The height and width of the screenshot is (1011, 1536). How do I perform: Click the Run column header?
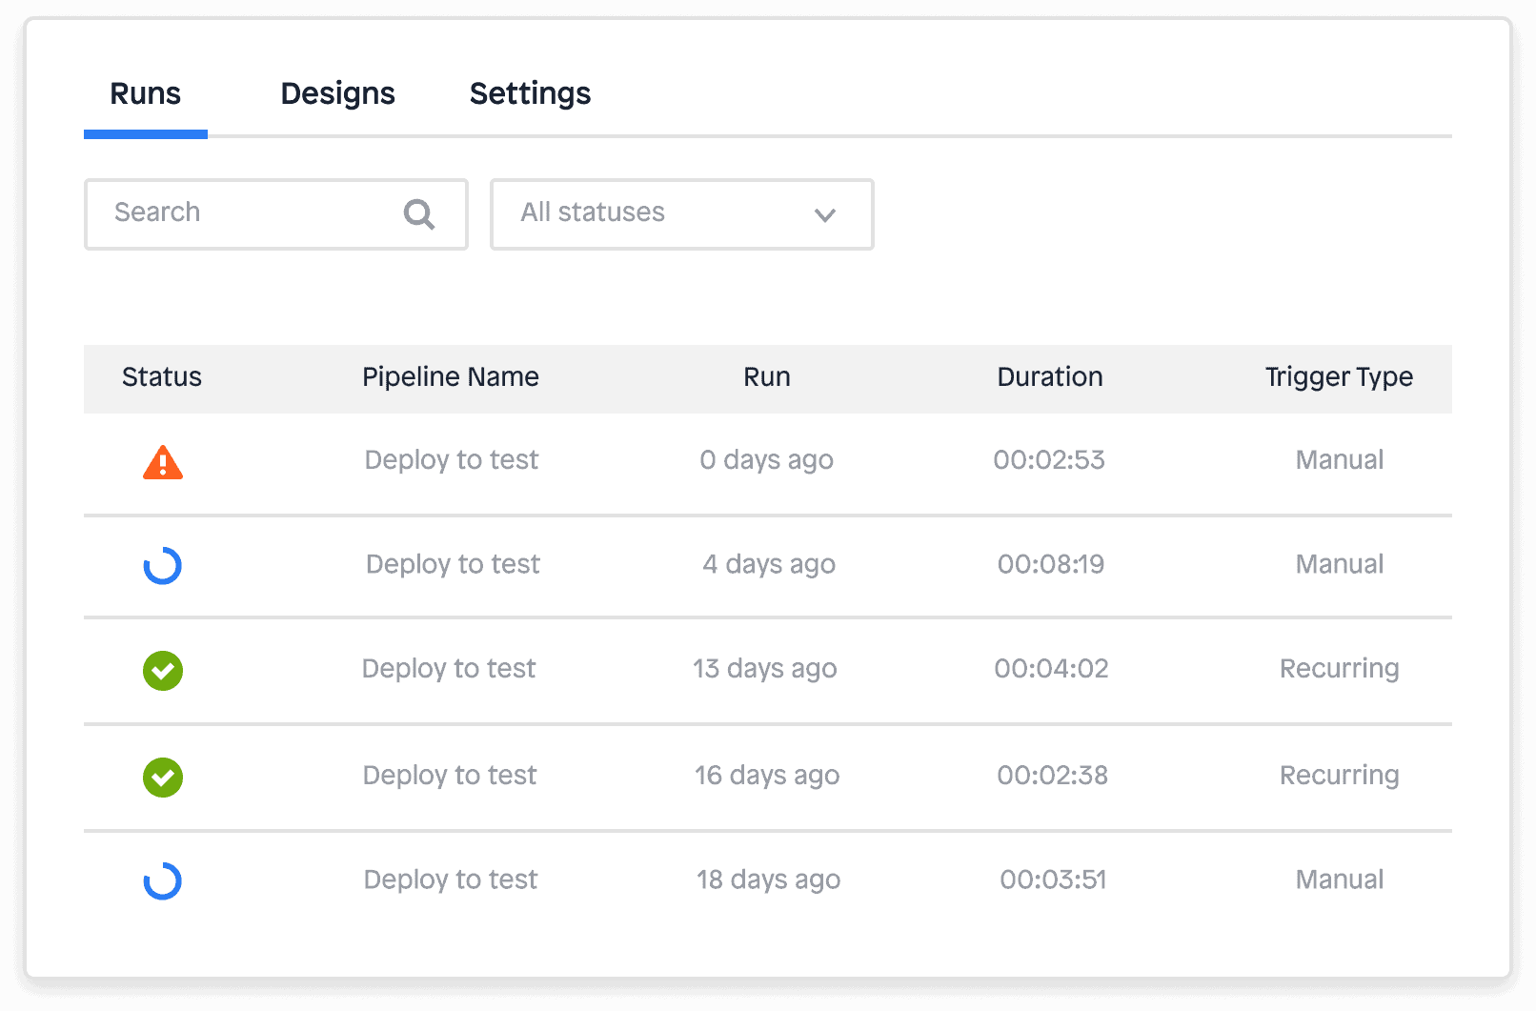coord(767,377)
